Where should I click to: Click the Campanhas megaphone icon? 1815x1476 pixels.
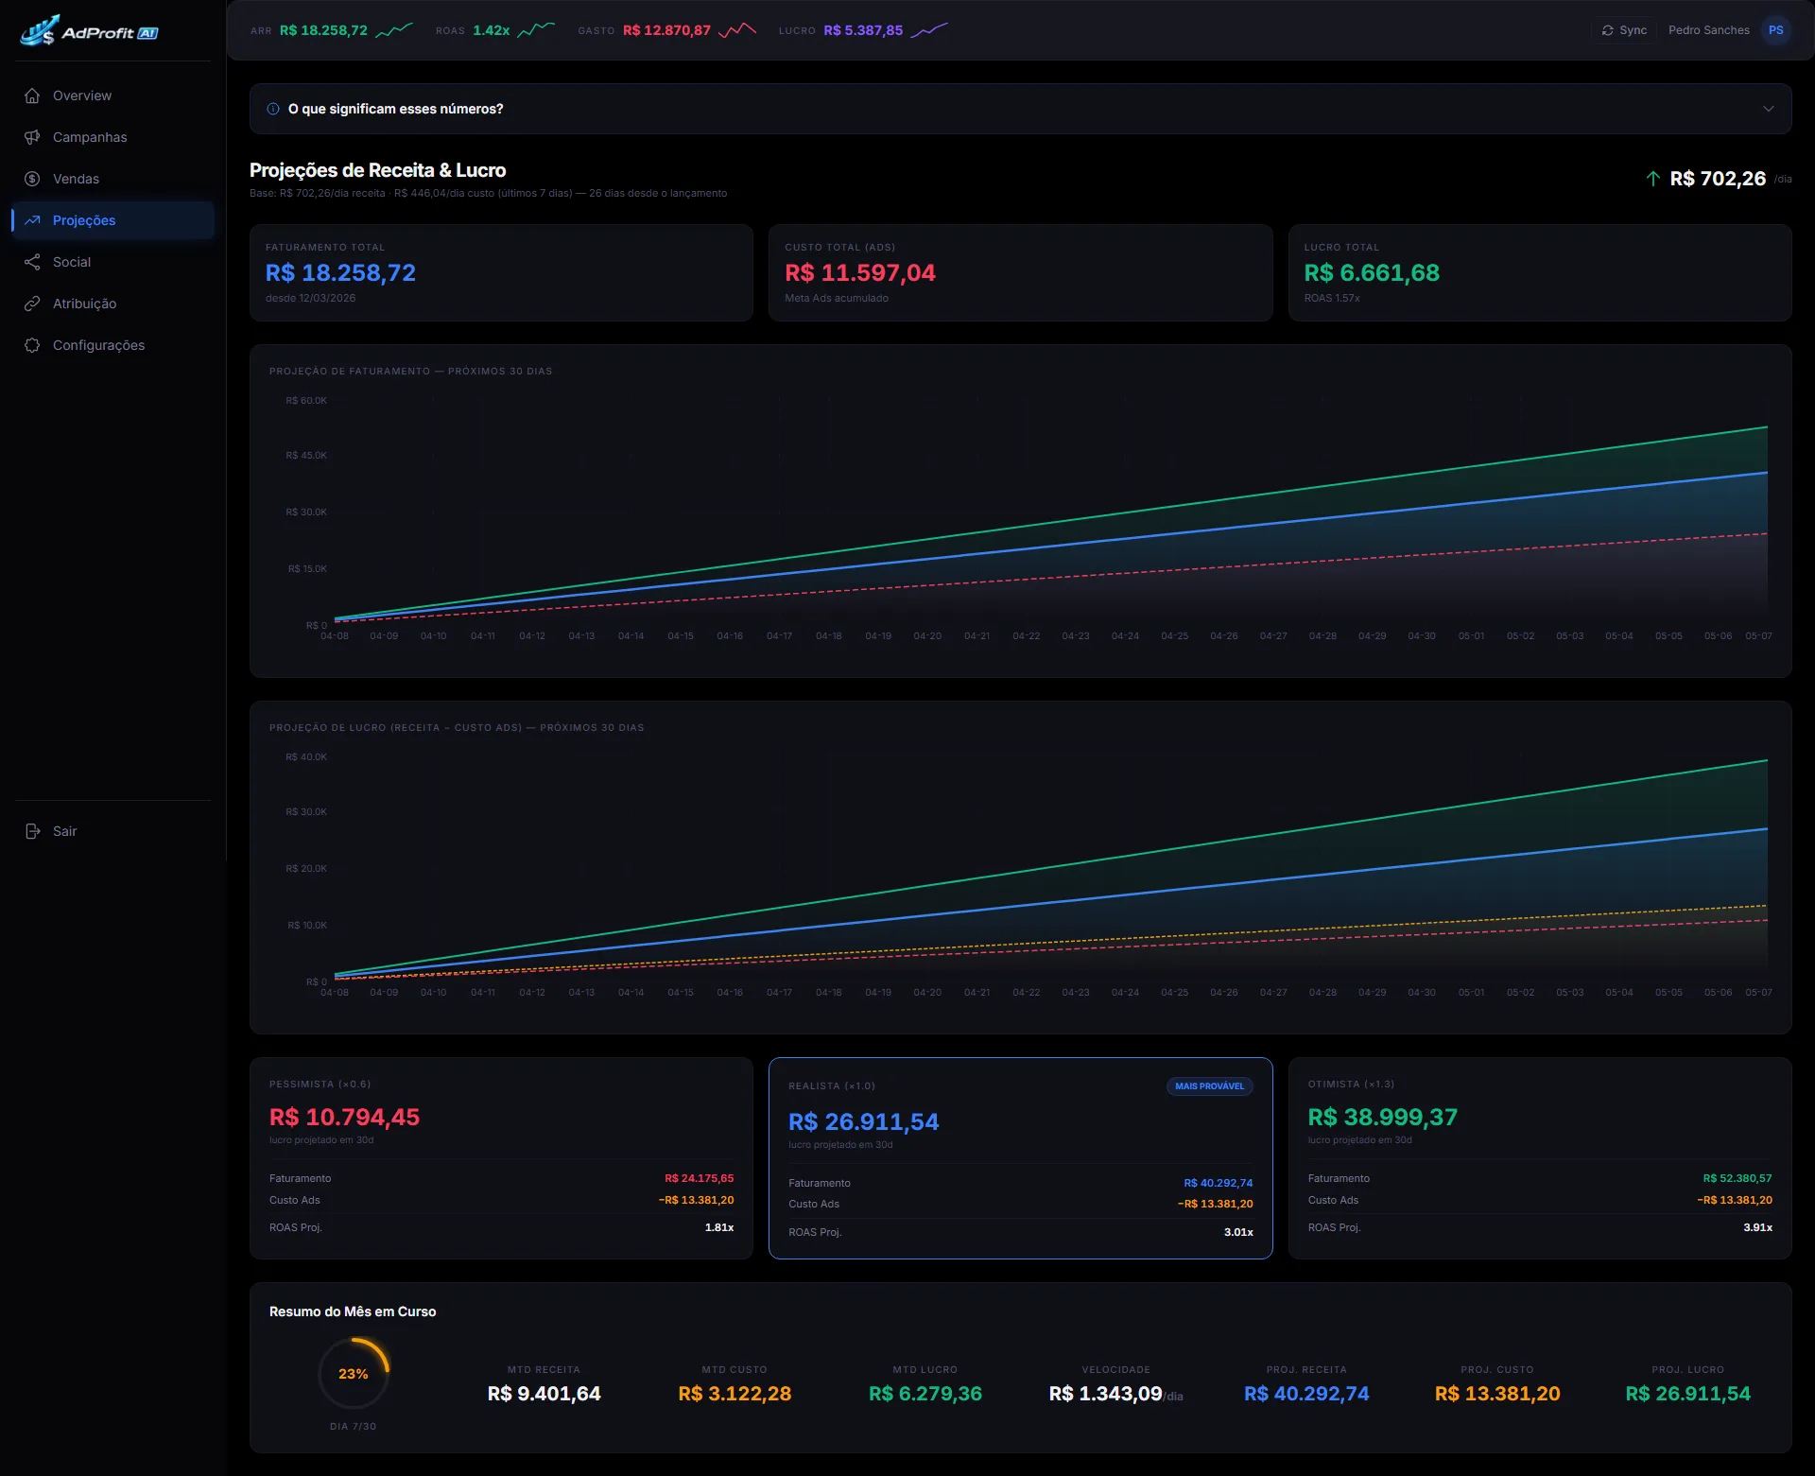[32, 137]
